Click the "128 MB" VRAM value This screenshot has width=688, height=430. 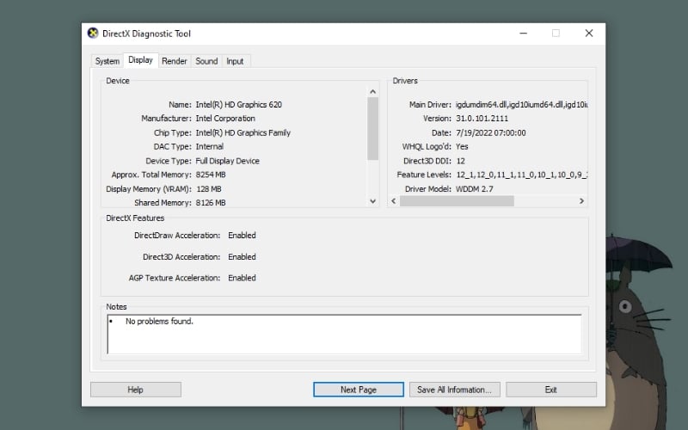tap(209, 188)
